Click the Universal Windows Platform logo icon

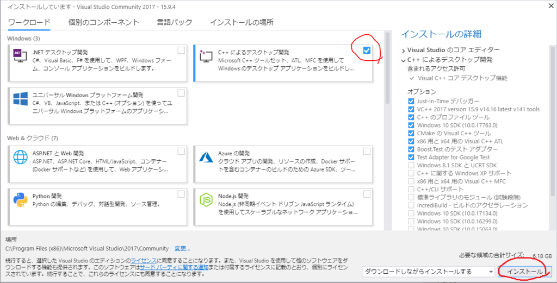point(20,99)
